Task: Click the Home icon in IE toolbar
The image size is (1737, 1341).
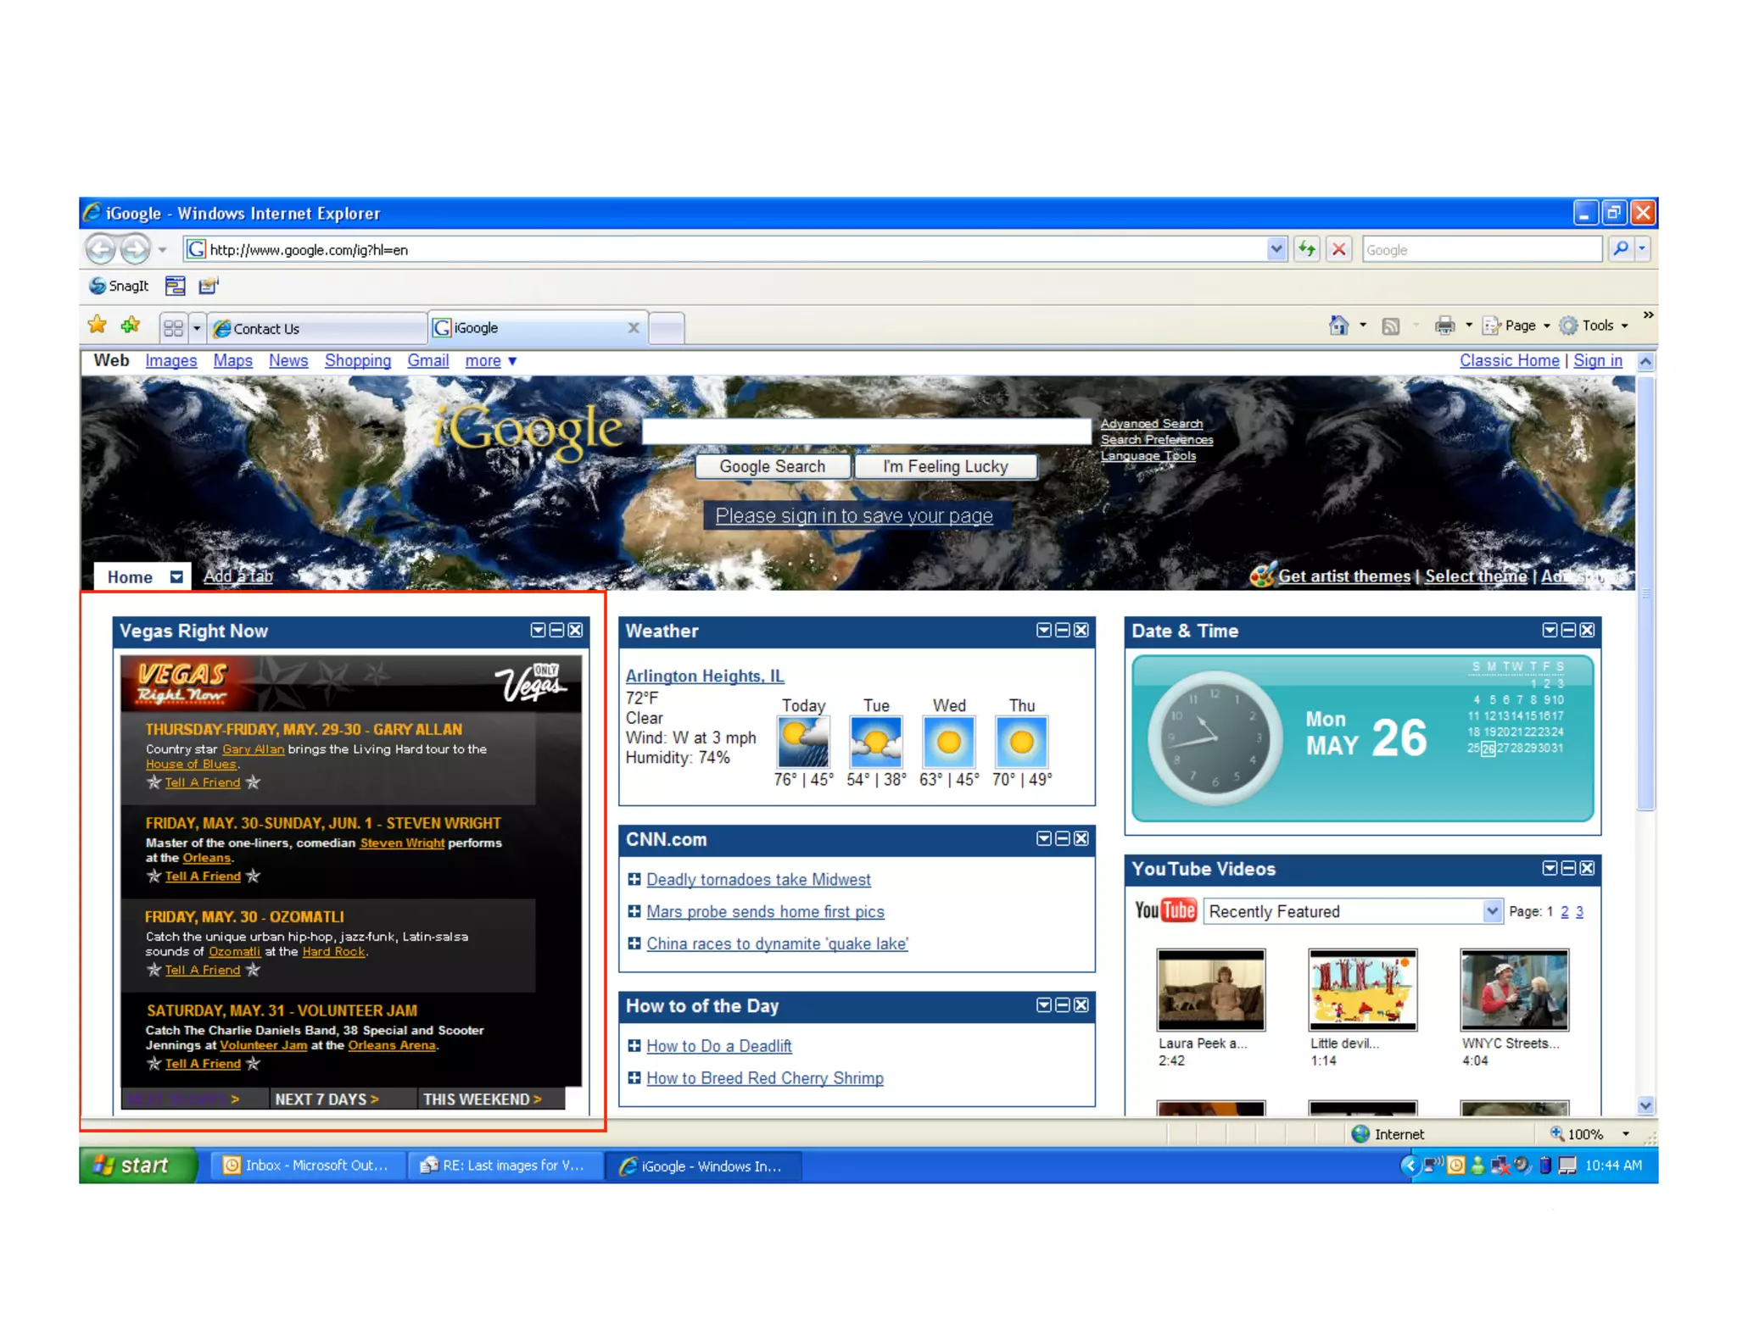Action: [x=1338, y=326]
